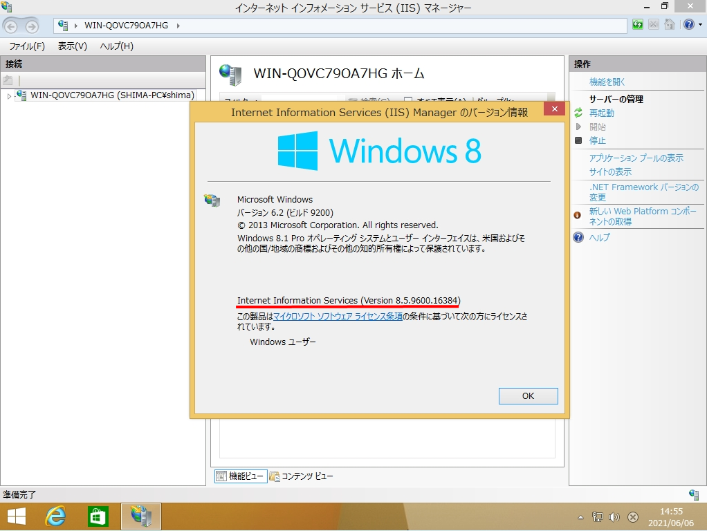Open the Windows Start button
Screen dimensions: 707x531
click(17, 516)
